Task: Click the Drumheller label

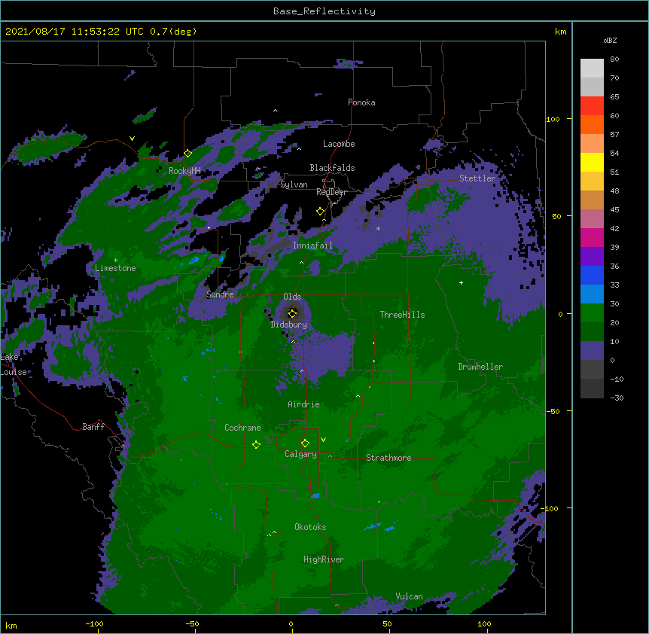Action: click(x=480, y=367)
